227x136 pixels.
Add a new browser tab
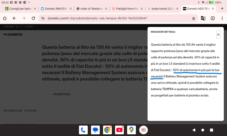222,8
